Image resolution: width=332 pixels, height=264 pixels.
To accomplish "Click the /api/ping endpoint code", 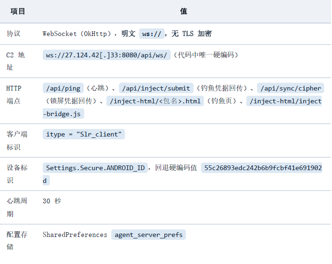I will click(x=63, y=88).
